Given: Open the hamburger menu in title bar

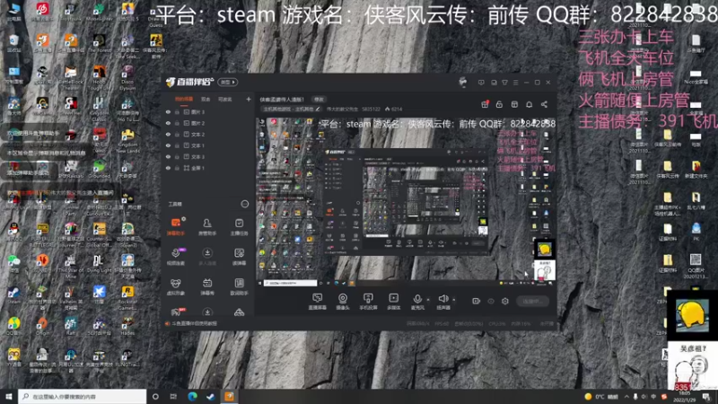Looking at the screenshot, I should click(515, 83).
